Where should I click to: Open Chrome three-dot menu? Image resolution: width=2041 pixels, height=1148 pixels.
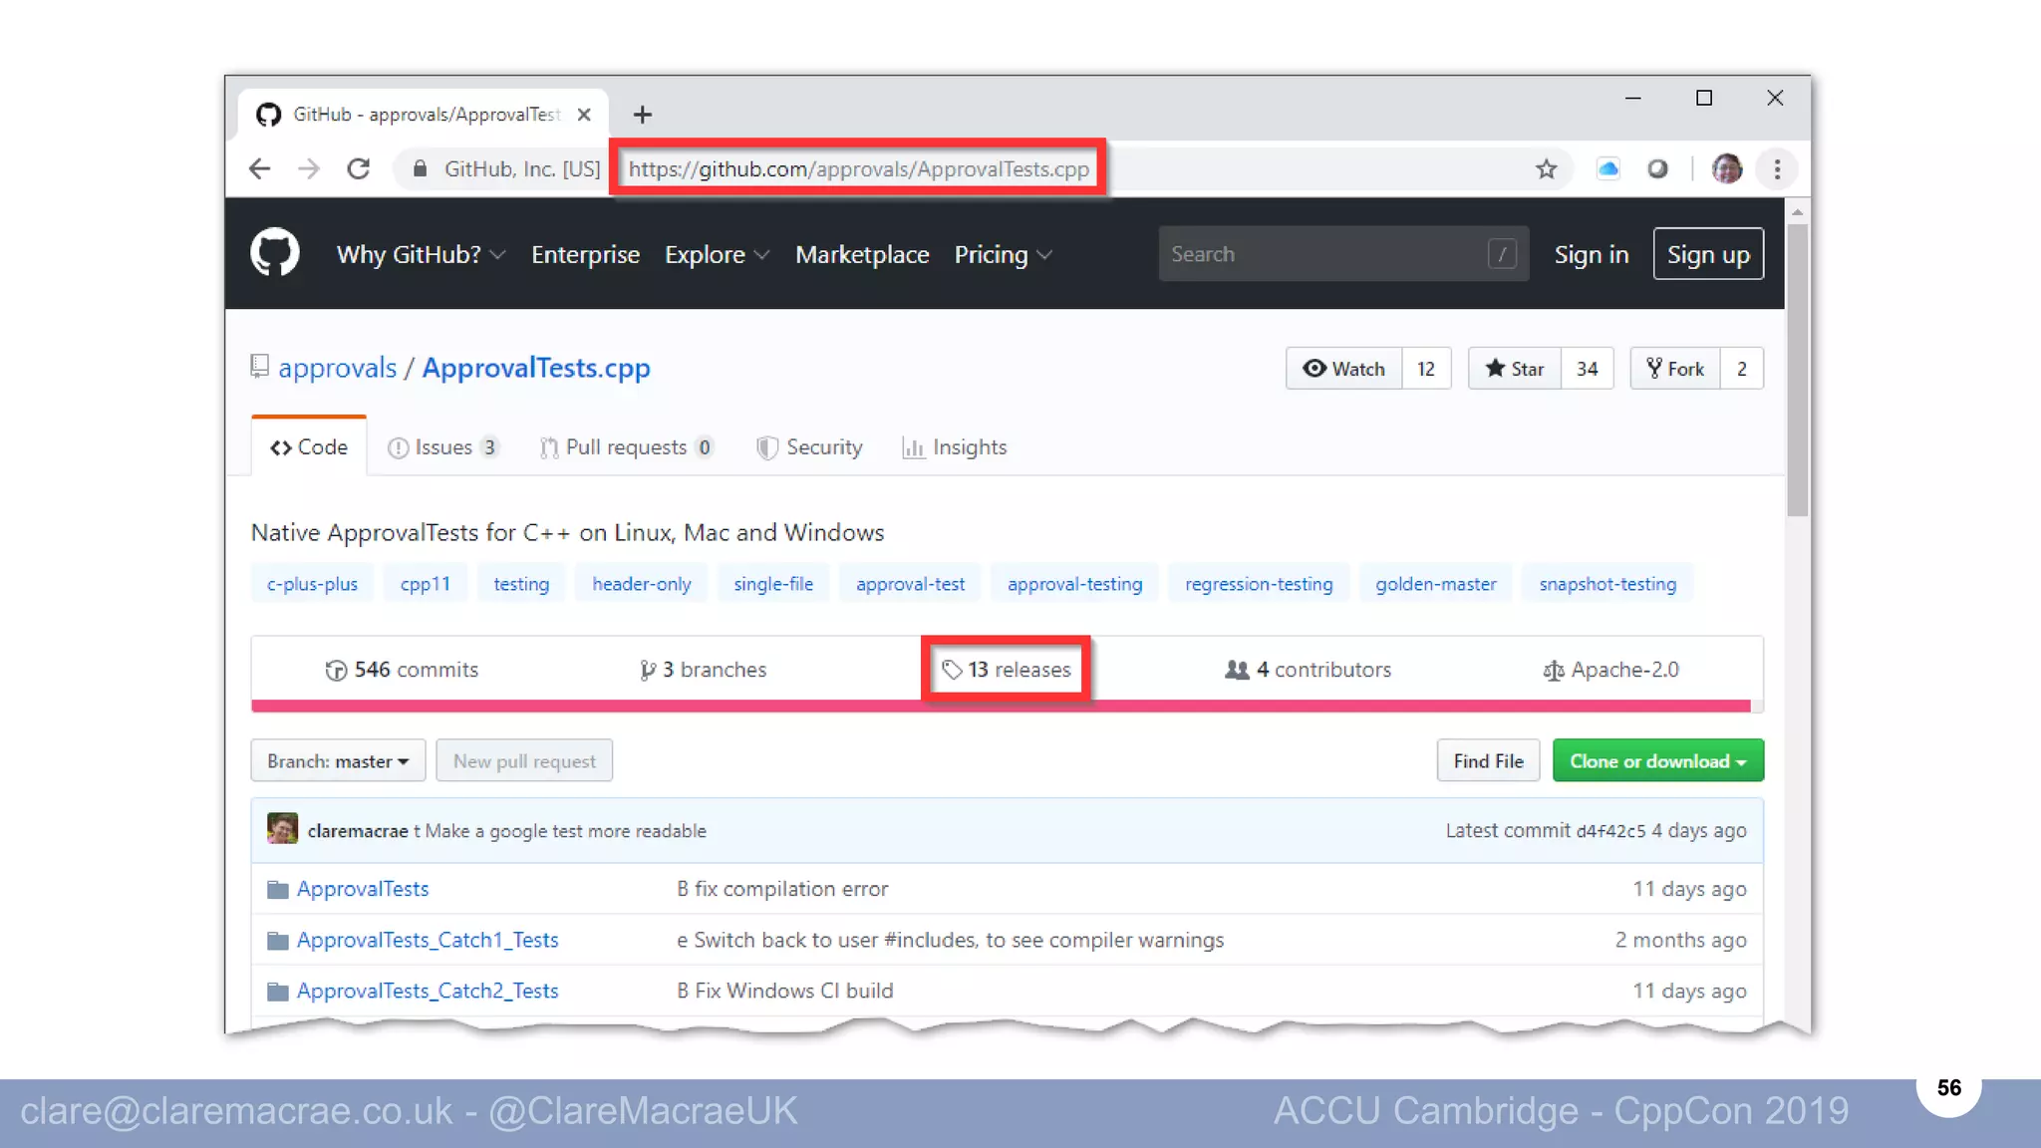coord(1777,169)
